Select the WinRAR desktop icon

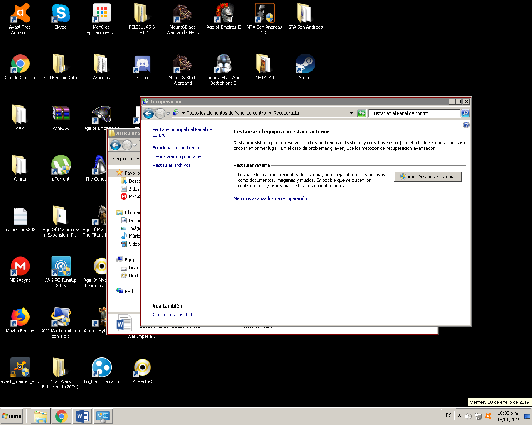coord(61,118)
